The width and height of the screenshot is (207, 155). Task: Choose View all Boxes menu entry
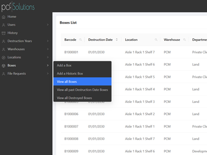tap(82, 81)
